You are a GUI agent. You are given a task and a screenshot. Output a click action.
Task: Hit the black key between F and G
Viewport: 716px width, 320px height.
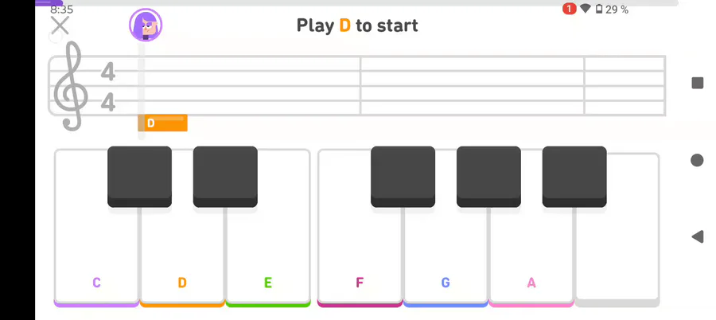[x=403, y=177]
